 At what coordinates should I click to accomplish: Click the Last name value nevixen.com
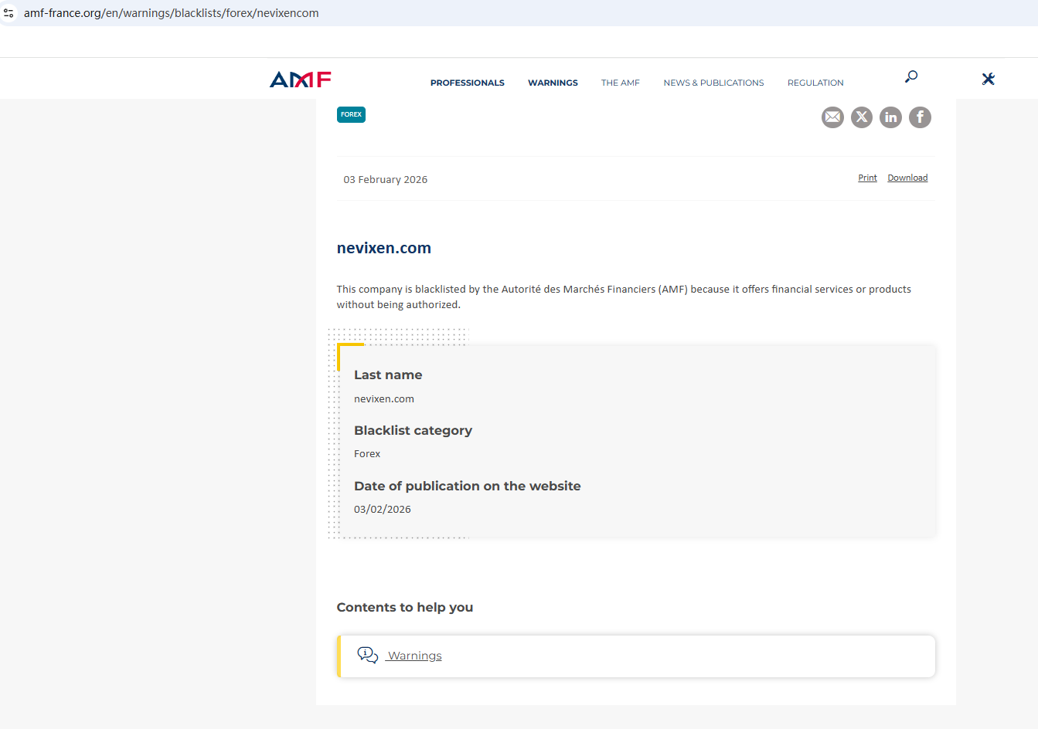coord(384,398)
